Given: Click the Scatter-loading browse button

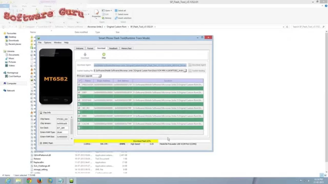Looking at the screenshot, I should point(197,71).
